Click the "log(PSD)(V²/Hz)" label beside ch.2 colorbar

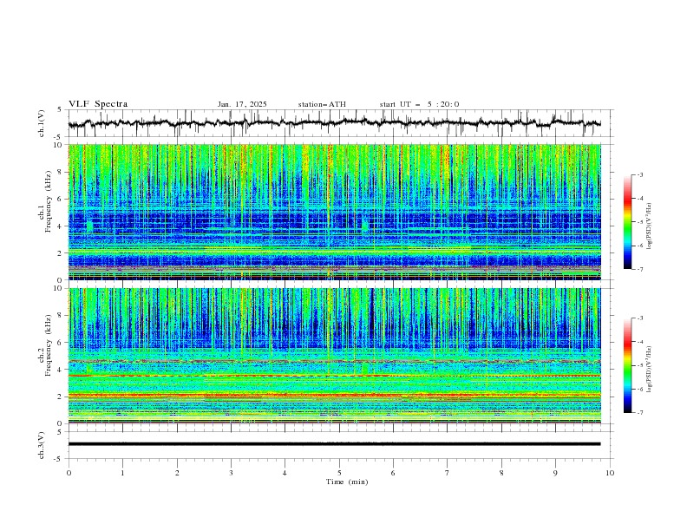click(649, 369)
